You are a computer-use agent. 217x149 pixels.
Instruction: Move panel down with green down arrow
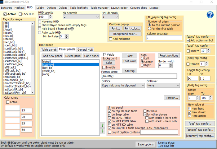(x=103, y=131)
